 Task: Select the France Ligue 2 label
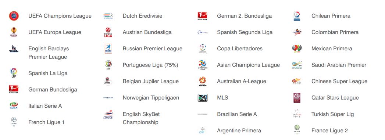329,130
